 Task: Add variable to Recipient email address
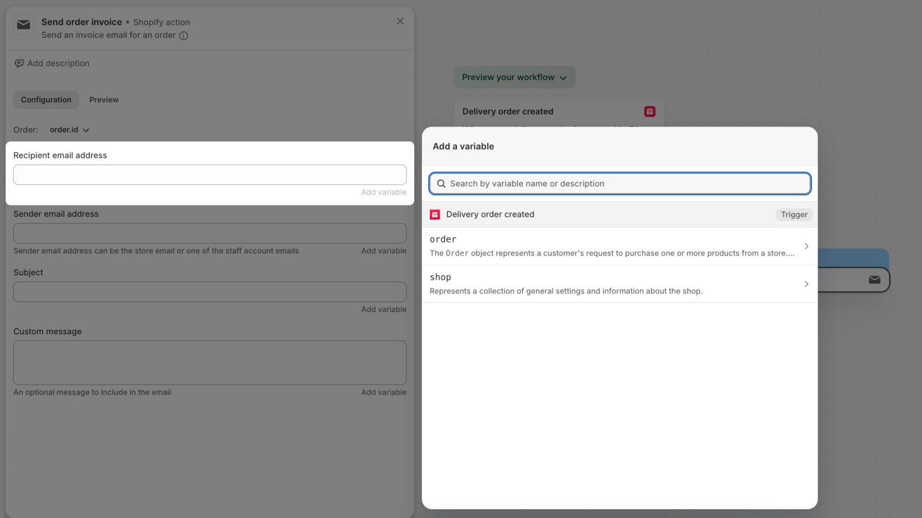tap(384, 192)
